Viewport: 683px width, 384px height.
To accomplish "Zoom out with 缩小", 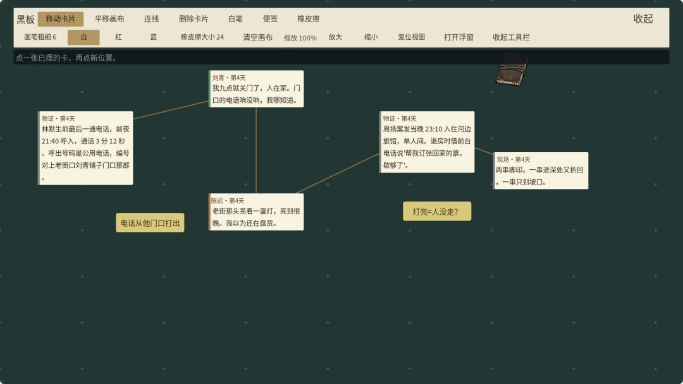I will 371,37.
